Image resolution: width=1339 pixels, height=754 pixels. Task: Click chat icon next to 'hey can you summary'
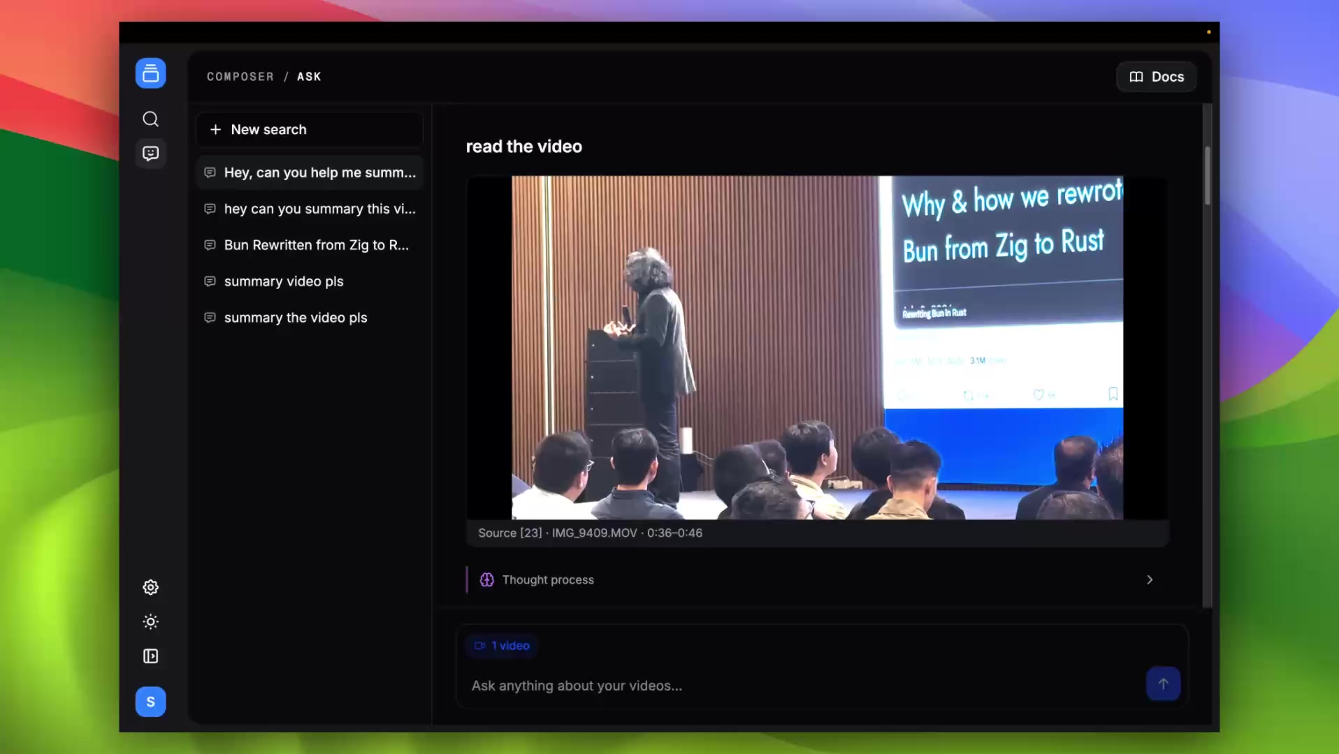point(210,209)
